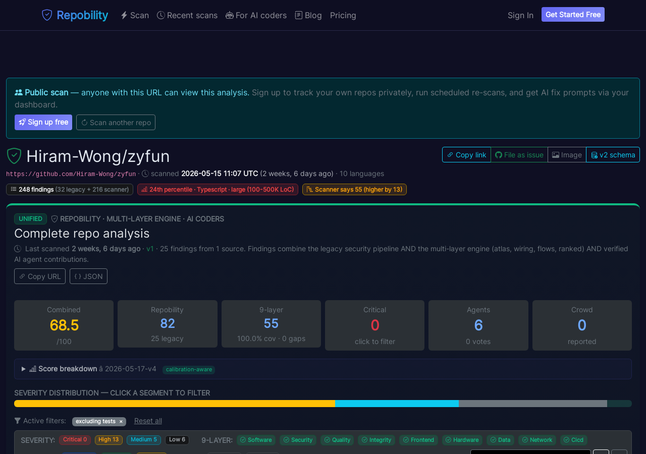Click Get Started Free button

(x=573, y=15)
